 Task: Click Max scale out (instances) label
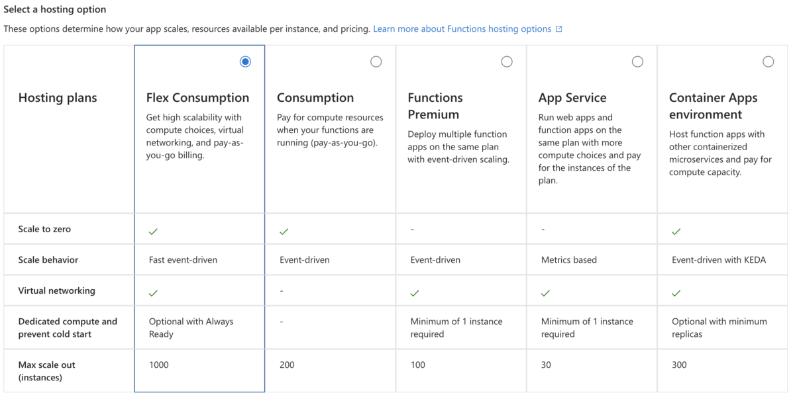tap(46, 371)
